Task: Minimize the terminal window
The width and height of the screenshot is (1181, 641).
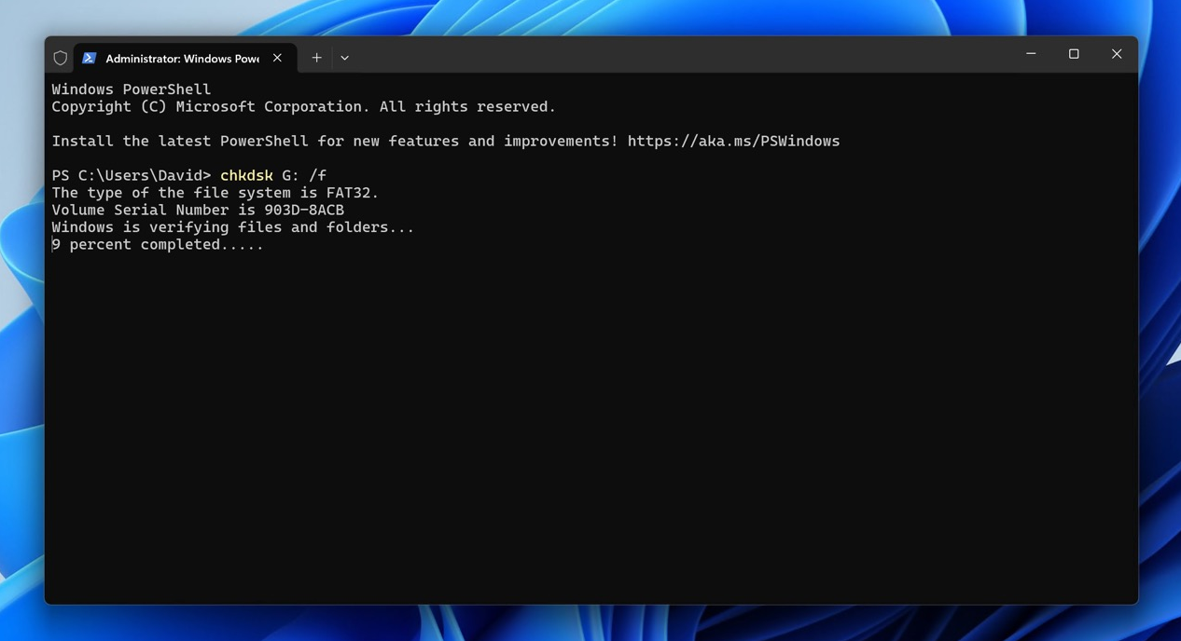Action: pyautogui.click(x=1031, y=54)
